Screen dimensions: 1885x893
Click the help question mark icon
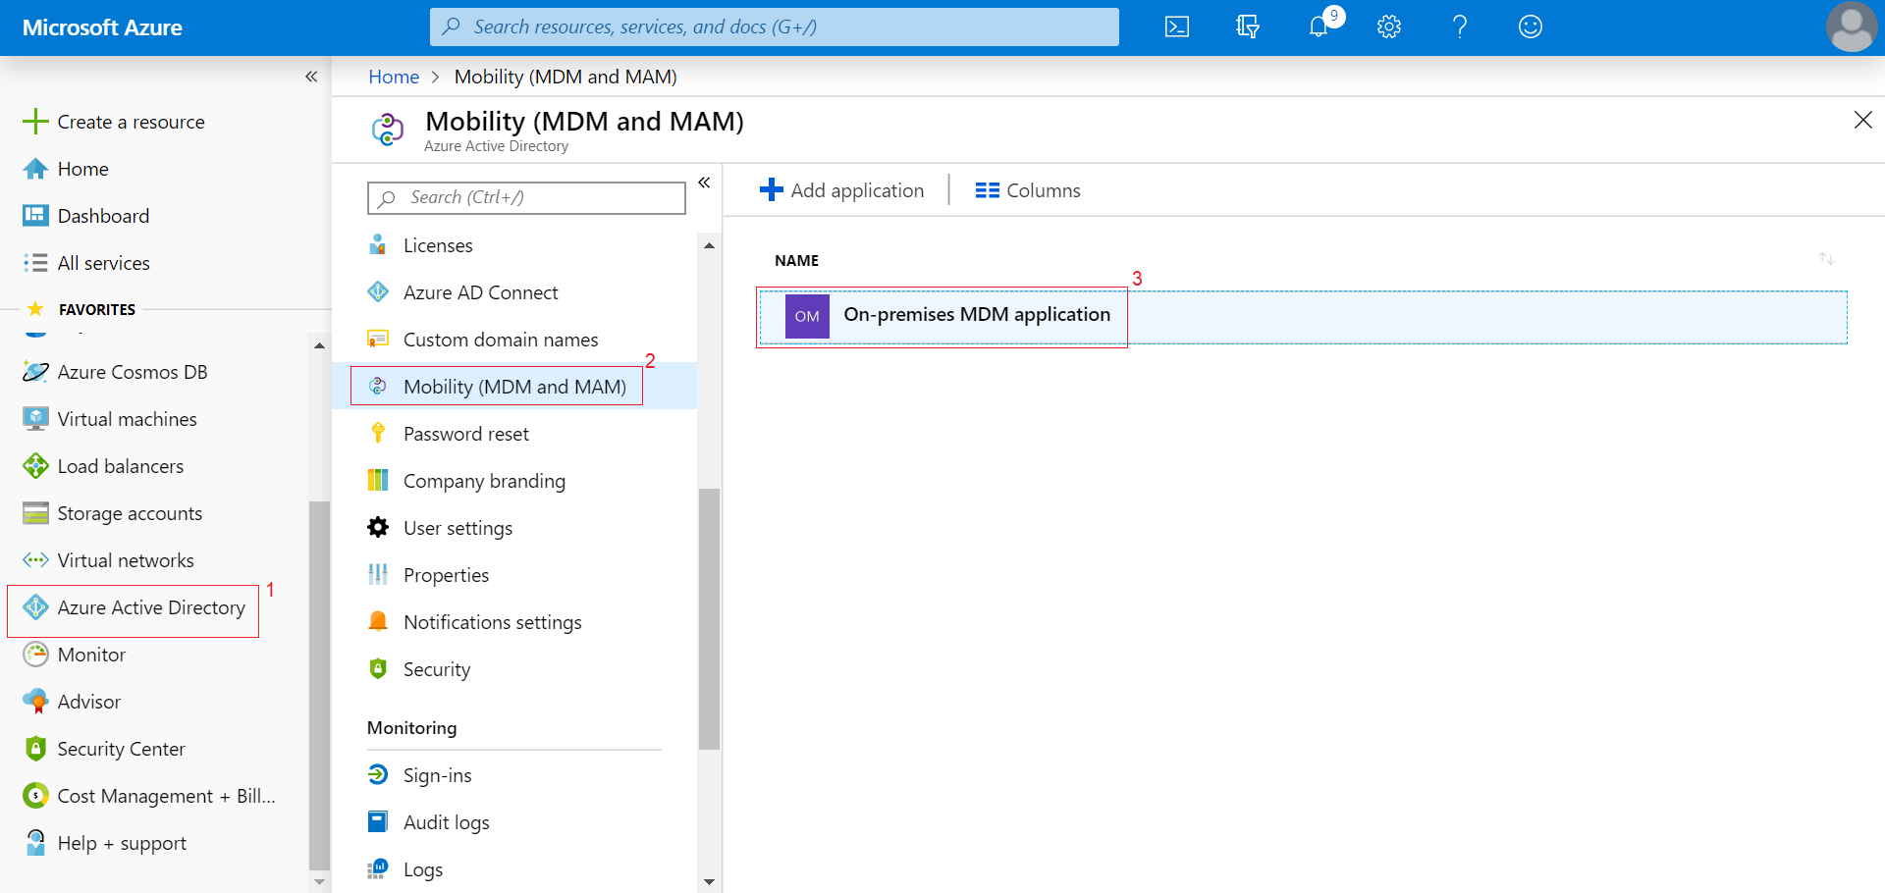tap(1460, 27)
